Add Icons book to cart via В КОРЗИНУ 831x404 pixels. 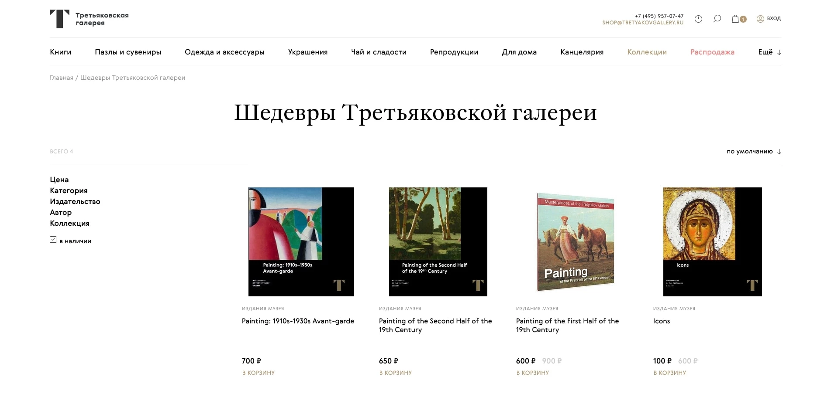coord(669,373)
